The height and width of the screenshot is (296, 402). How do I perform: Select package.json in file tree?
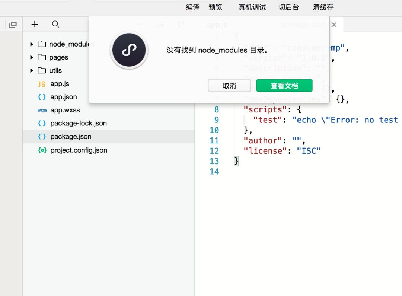[x=71, y=137]
